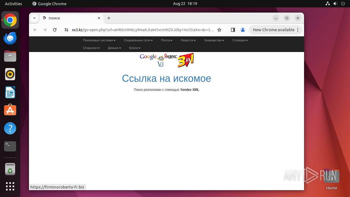Screen dimensions: 350x197
Task: Open the Trash in dock
Action: point(10,169)
